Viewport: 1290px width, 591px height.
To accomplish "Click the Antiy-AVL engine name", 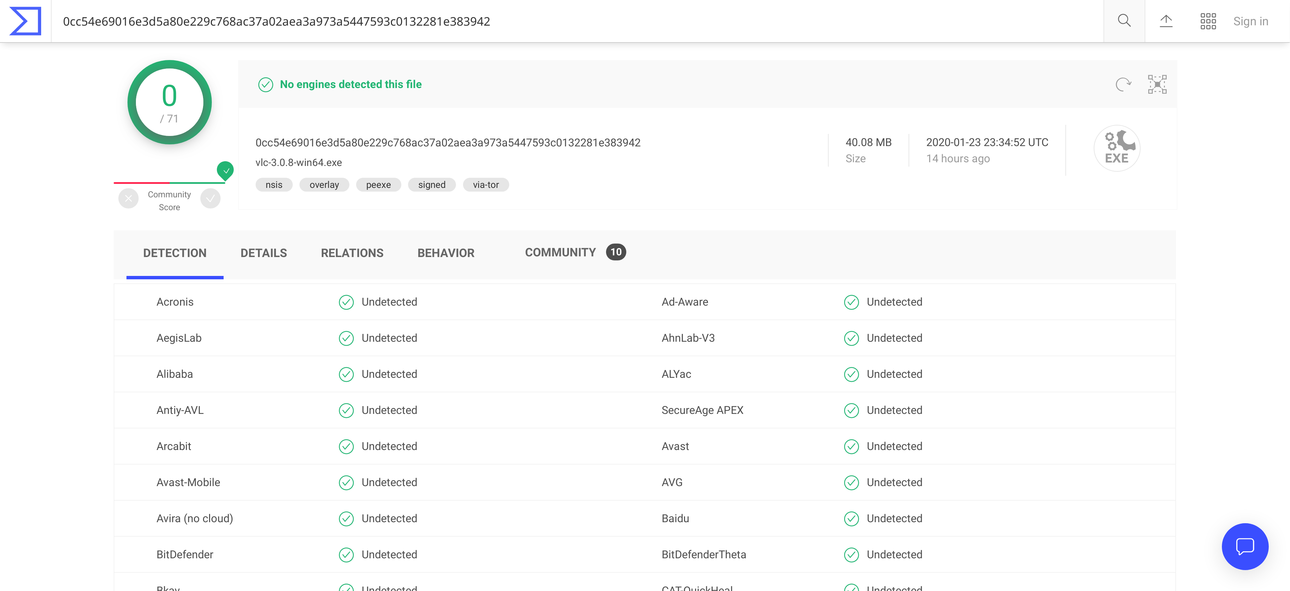I will pyautogui.click(x=180, y=410).
